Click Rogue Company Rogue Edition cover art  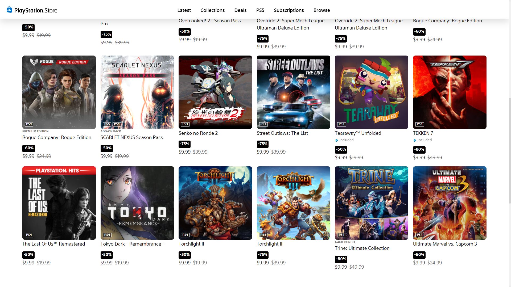point(59,92)
